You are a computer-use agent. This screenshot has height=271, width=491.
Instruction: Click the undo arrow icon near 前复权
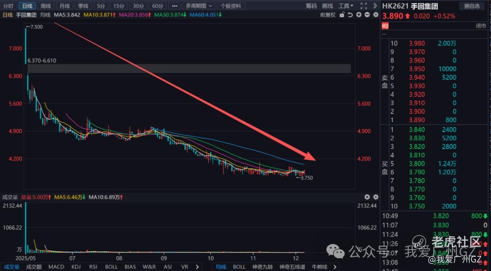(x=351, y=15)
